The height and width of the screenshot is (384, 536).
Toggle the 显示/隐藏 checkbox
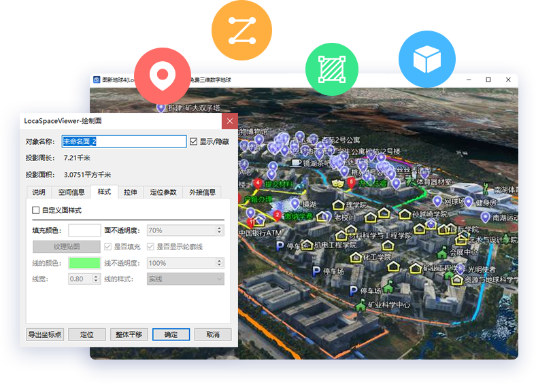(x=194, y=141)
